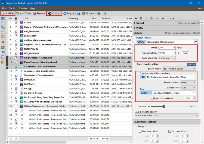Click the >>> arrows in panel header
Image resolution: width=204 pixels, height=144 pixels.
point(172,18)
